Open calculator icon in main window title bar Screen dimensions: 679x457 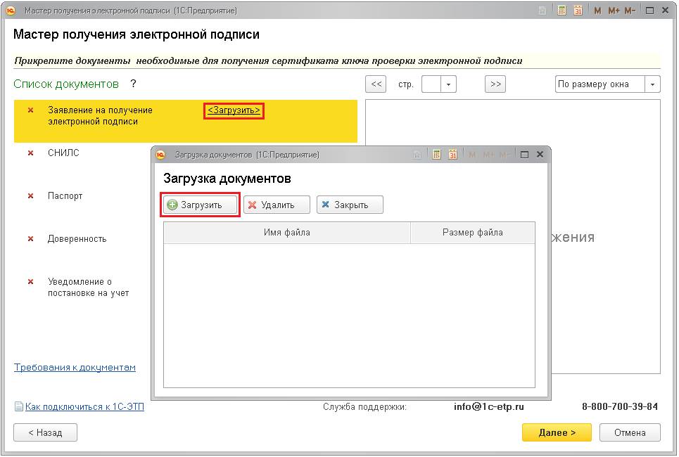click(x=561, y=11)
